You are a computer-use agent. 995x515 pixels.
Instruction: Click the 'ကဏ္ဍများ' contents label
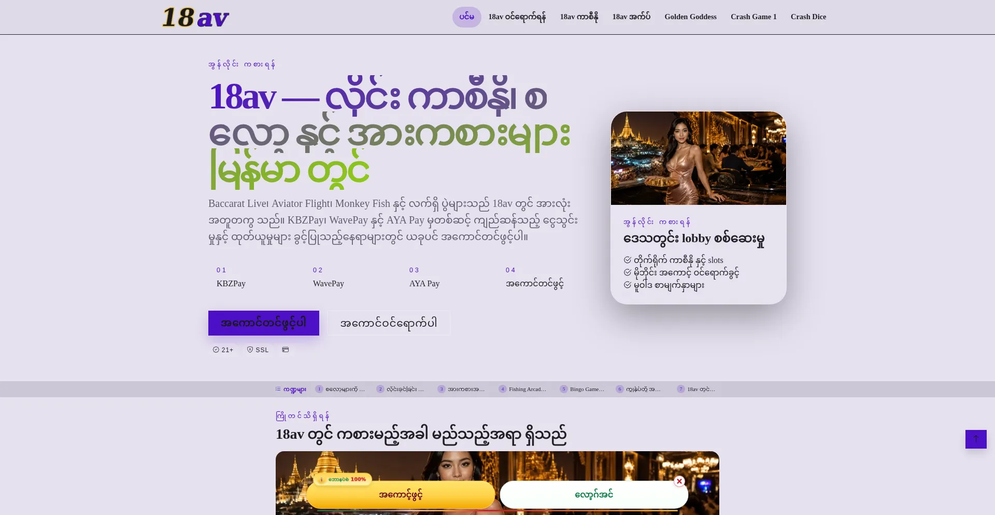(x=294, y=389)
